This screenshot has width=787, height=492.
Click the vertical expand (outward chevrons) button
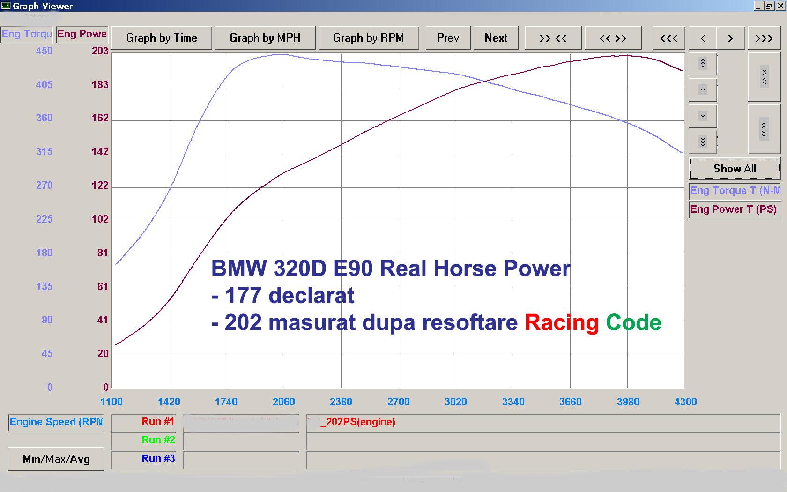coord(764,129)
